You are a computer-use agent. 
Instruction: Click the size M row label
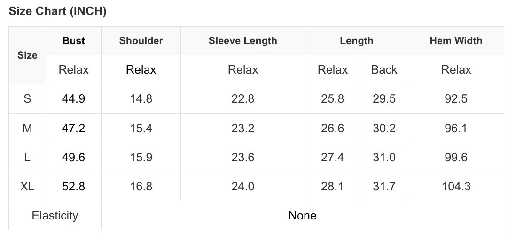[27, 128]
